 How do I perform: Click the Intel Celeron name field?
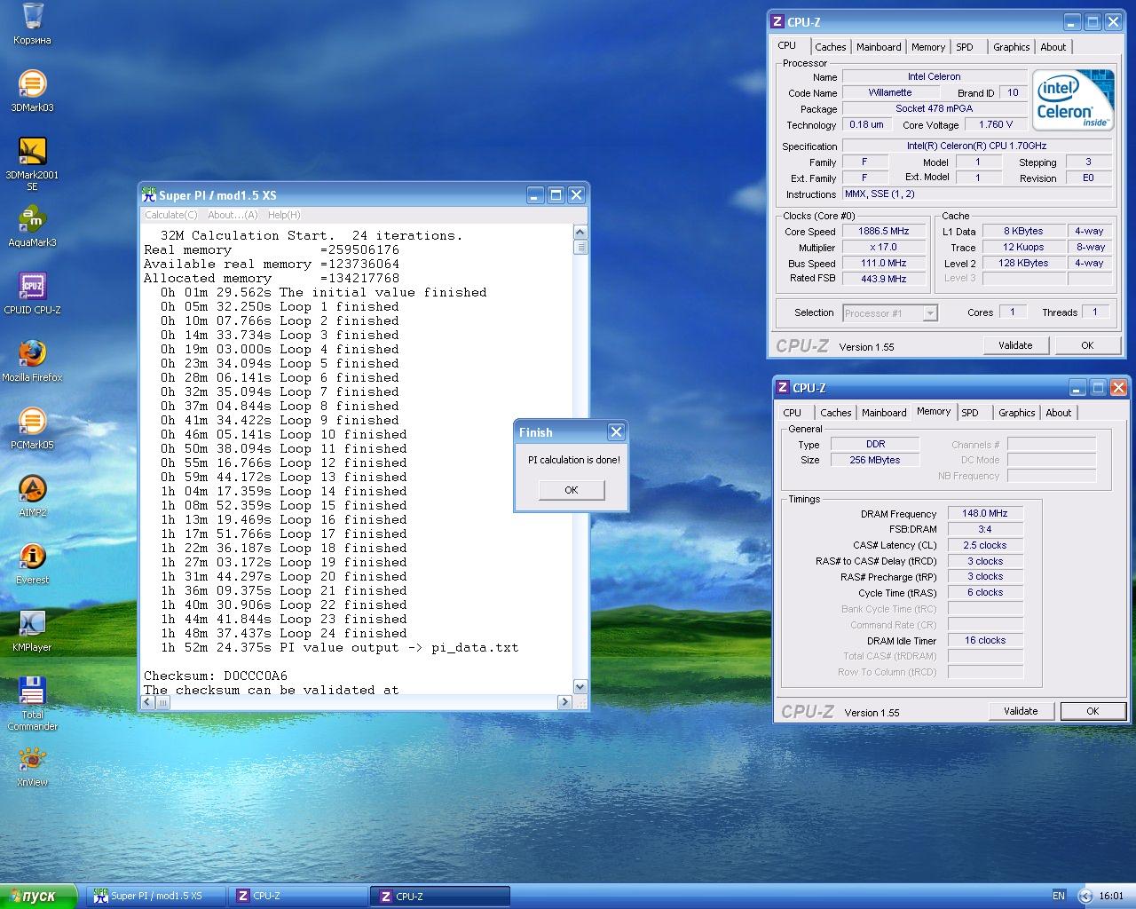pyautogui.click(x=934, y=76)
